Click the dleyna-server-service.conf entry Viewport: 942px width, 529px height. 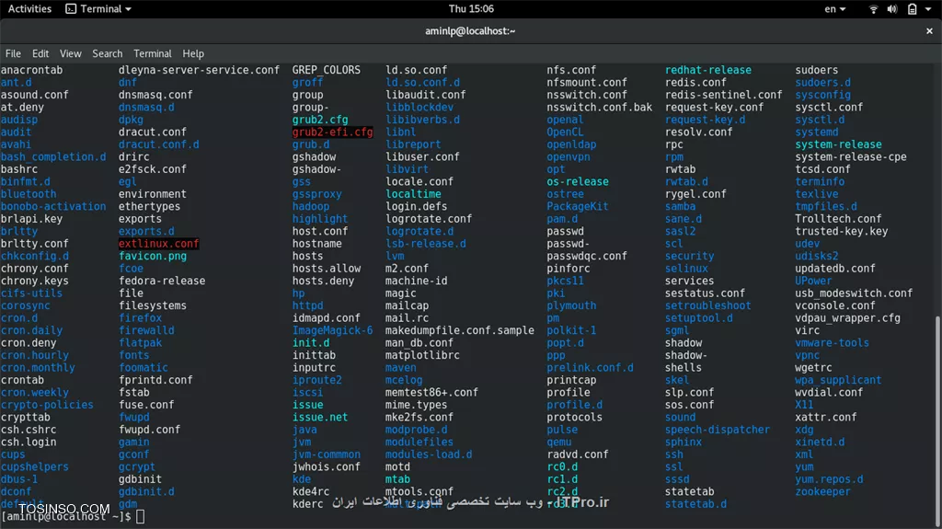click(x=199, y=70)
